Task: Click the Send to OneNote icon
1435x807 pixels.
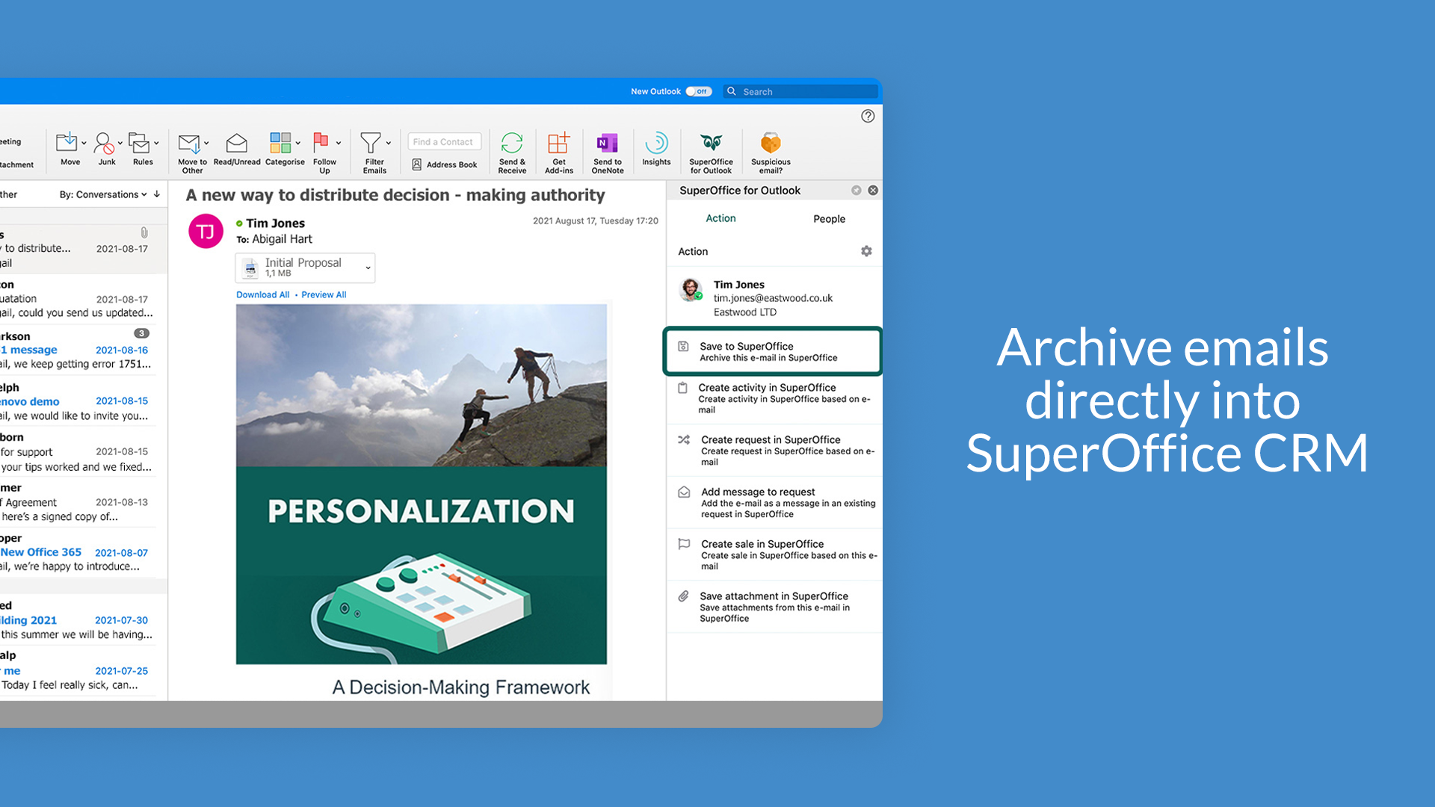Action: click(x=607, y=142)
